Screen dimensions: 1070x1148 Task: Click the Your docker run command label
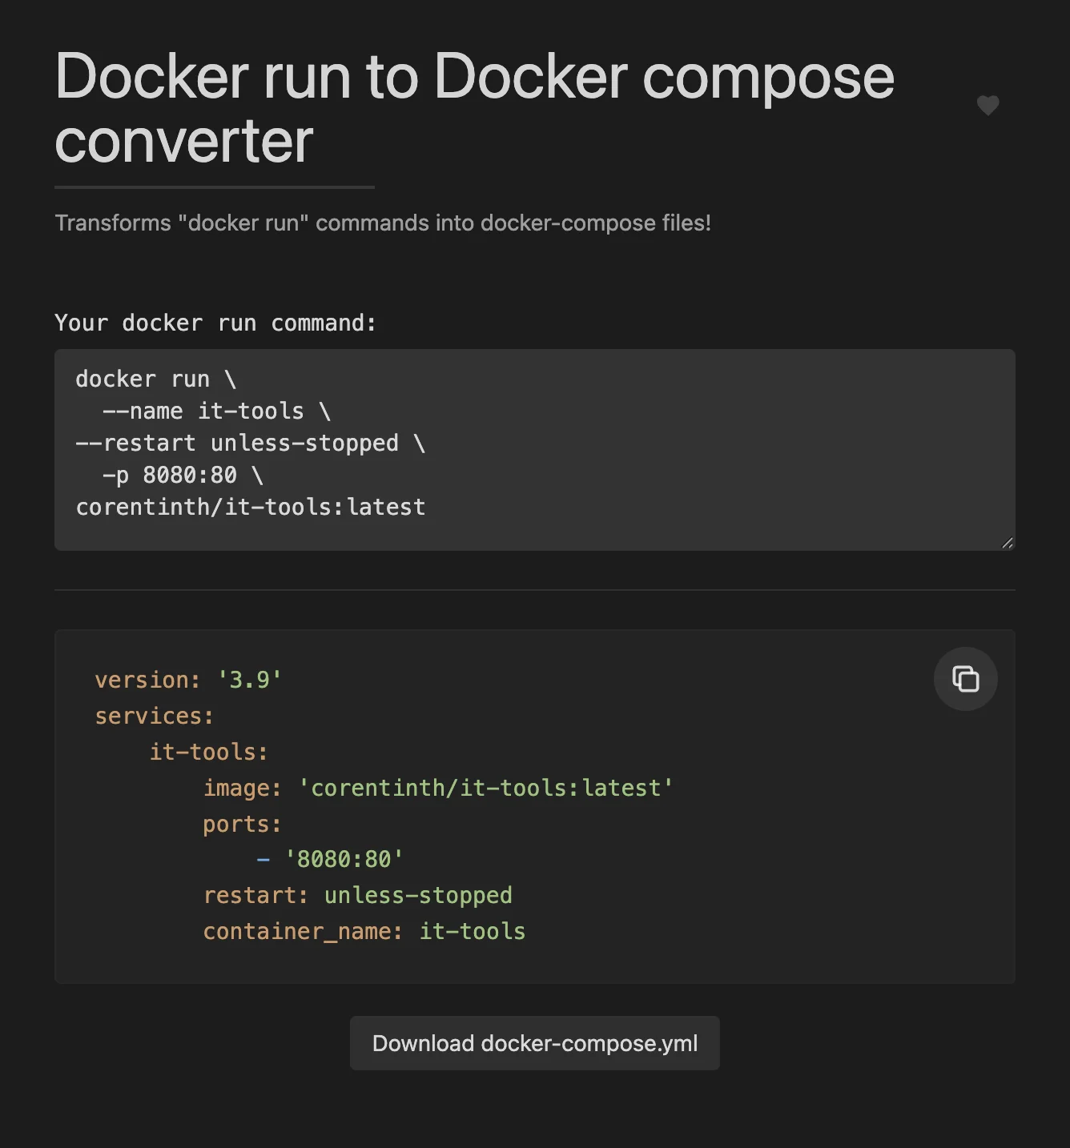click(215, 323)
